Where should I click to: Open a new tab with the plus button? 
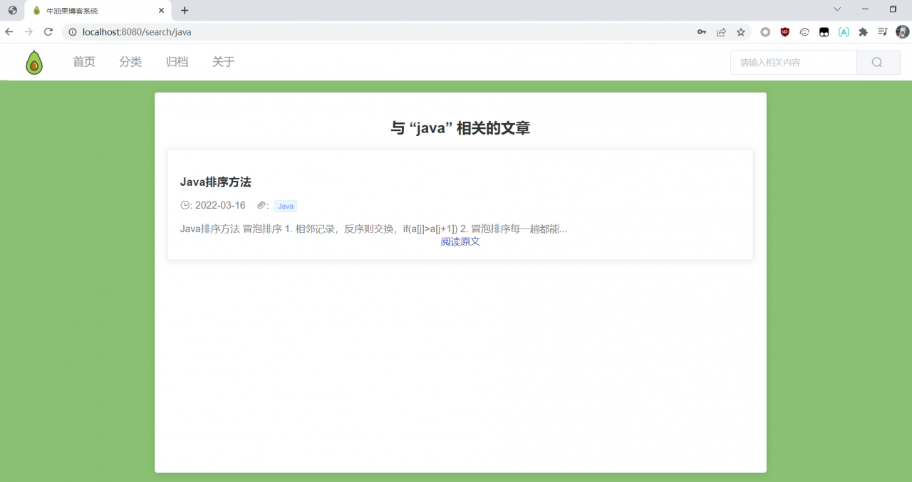(185, 11)
